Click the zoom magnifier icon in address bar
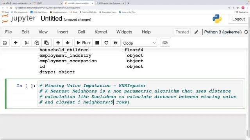This screenshot has width=250, height=140. [x=229, y=8]
